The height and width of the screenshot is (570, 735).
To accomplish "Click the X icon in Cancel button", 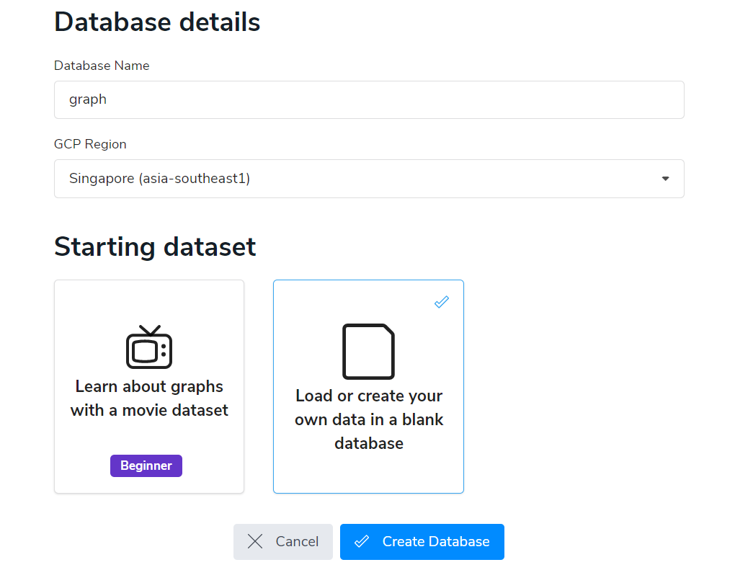I will click(255, 542).
